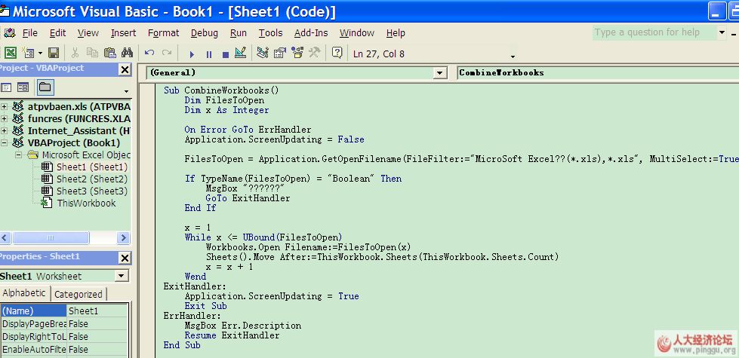Click the Save floppy disk icon
The width and height of the screenshot is (739, 358).
tap(54, 53)
